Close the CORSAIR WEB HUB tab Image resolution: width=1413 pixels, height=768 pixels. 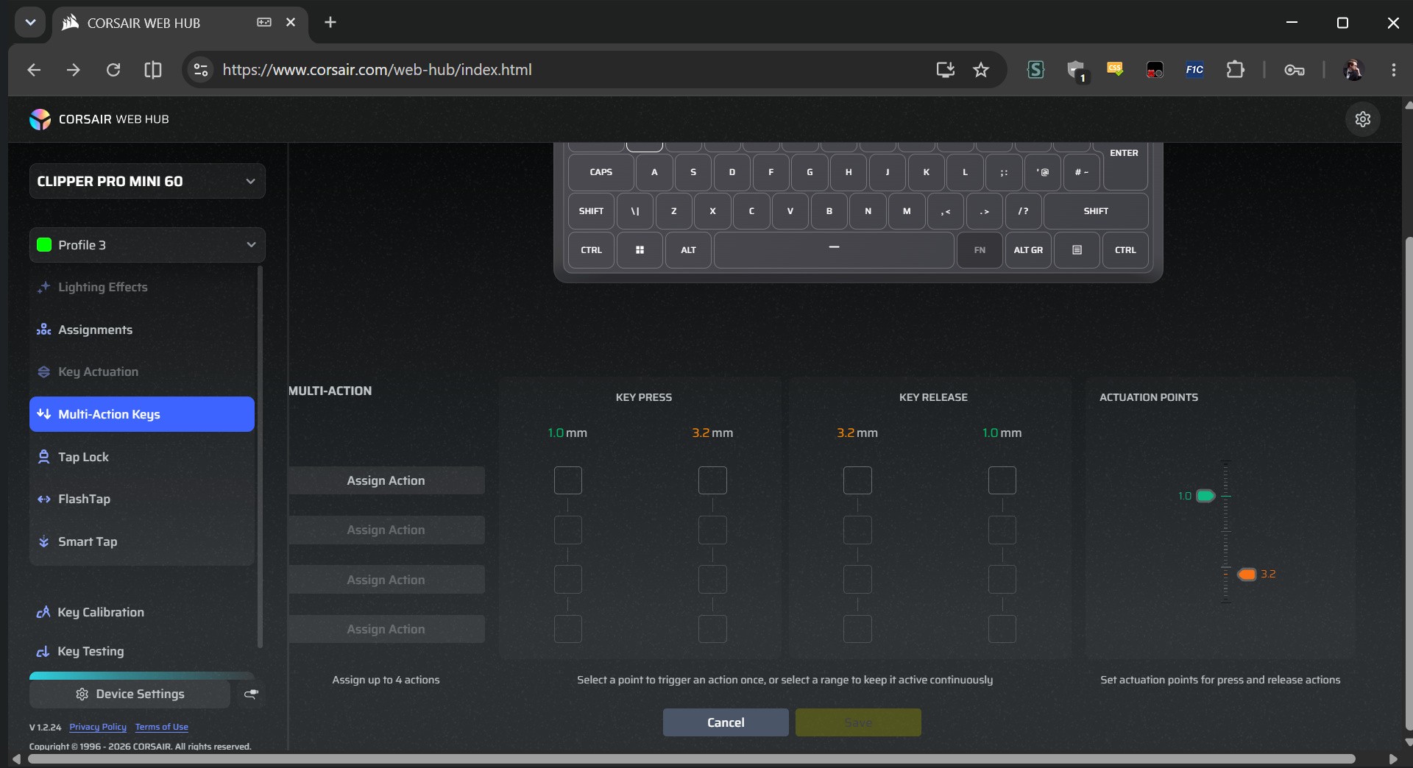pos(291,23)
